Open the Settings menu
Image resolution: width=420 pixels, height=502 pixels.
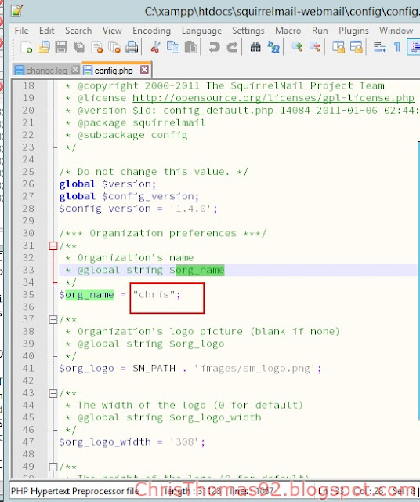pyautogui.click(x=248, y=31)
